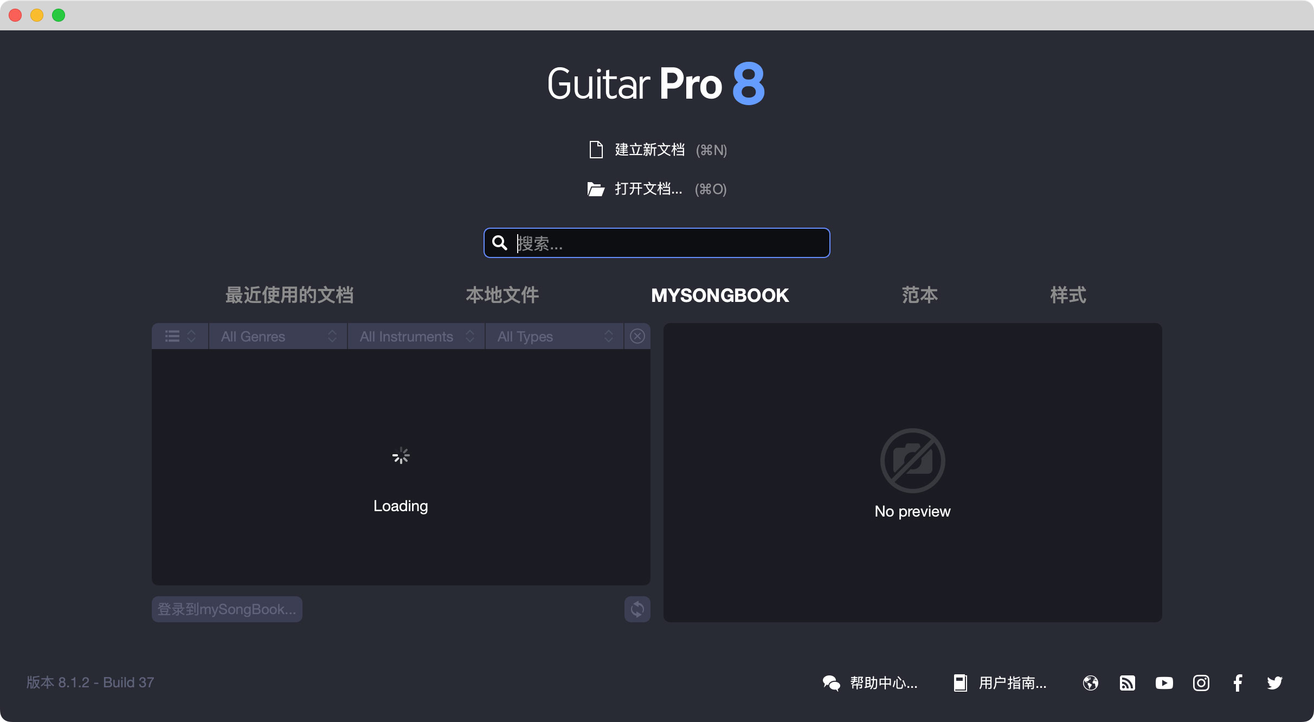Open the help center chat bubbles icon
The image size is (1314, 722).
coord(831,683)
